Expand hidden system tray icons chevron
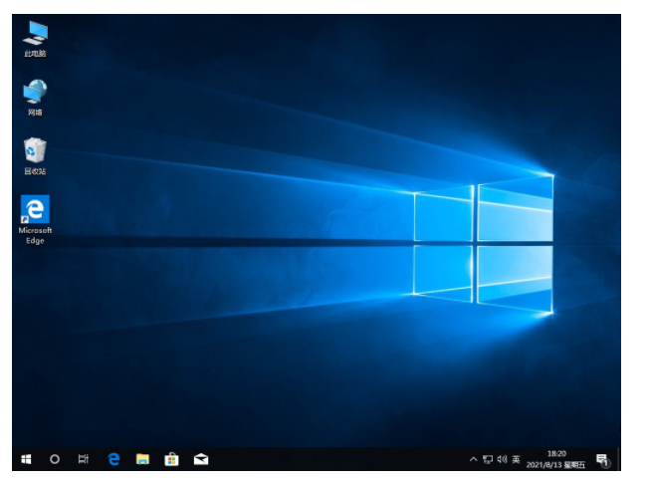The image size is (648, 482). 474,459
